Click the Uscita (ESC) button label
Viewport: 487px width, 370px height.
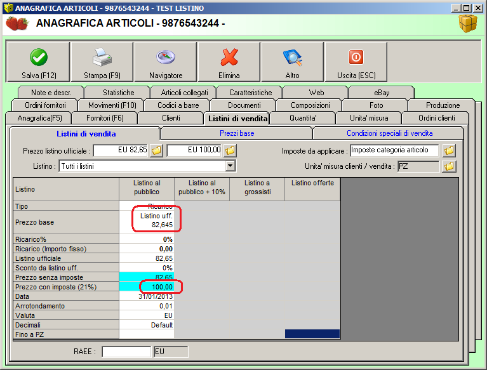[x=356, y=76]
